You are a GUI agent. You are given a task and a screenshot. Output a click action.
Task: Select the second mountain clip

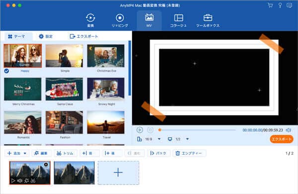74,173
